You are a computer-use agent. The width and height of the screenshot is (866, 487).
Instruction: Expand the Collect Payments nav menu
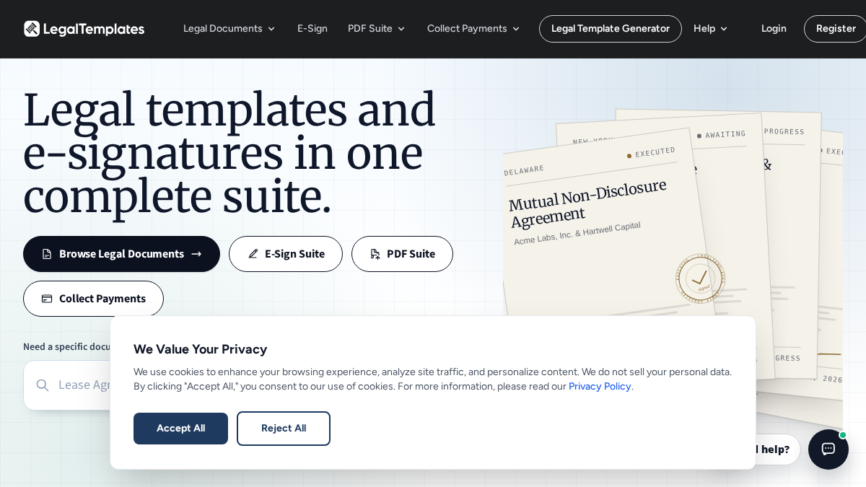coord(473,29)
